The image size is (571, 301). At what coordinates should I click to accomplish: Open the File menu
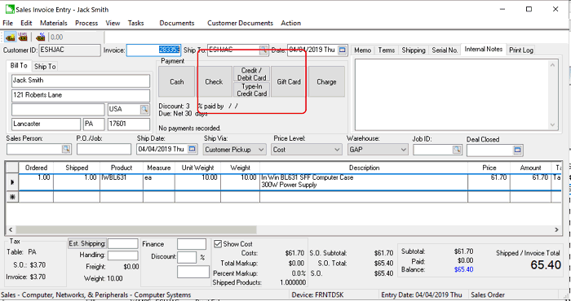click(x=7, y=23)
